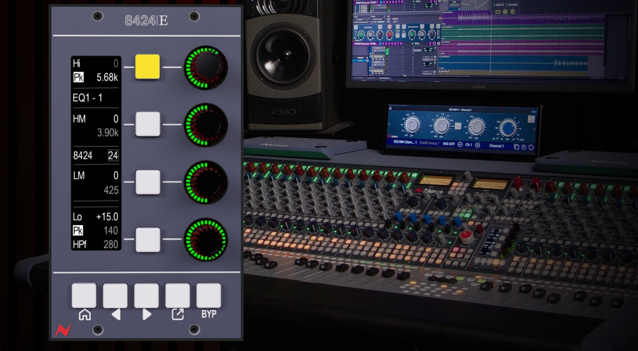Click INS OFF on the touchscreen
638x351 pixels.
pos(449,144)
